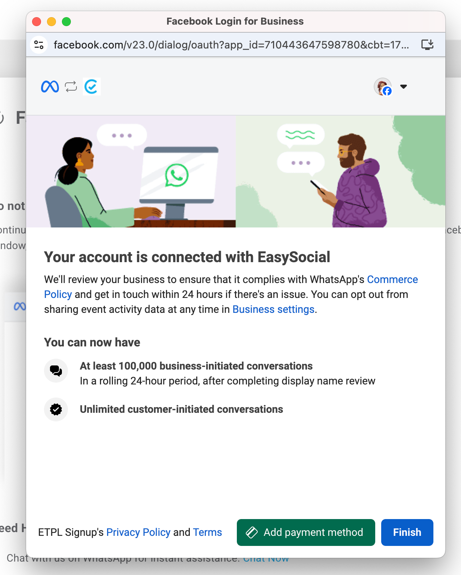
Task: Click the facebook.com URL address field
Action: coord(231,45)
